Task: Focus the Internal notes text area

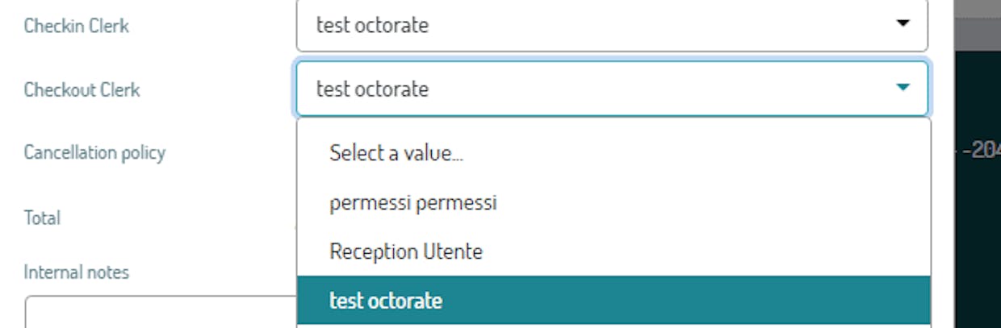Action: [x=161, y=313]
